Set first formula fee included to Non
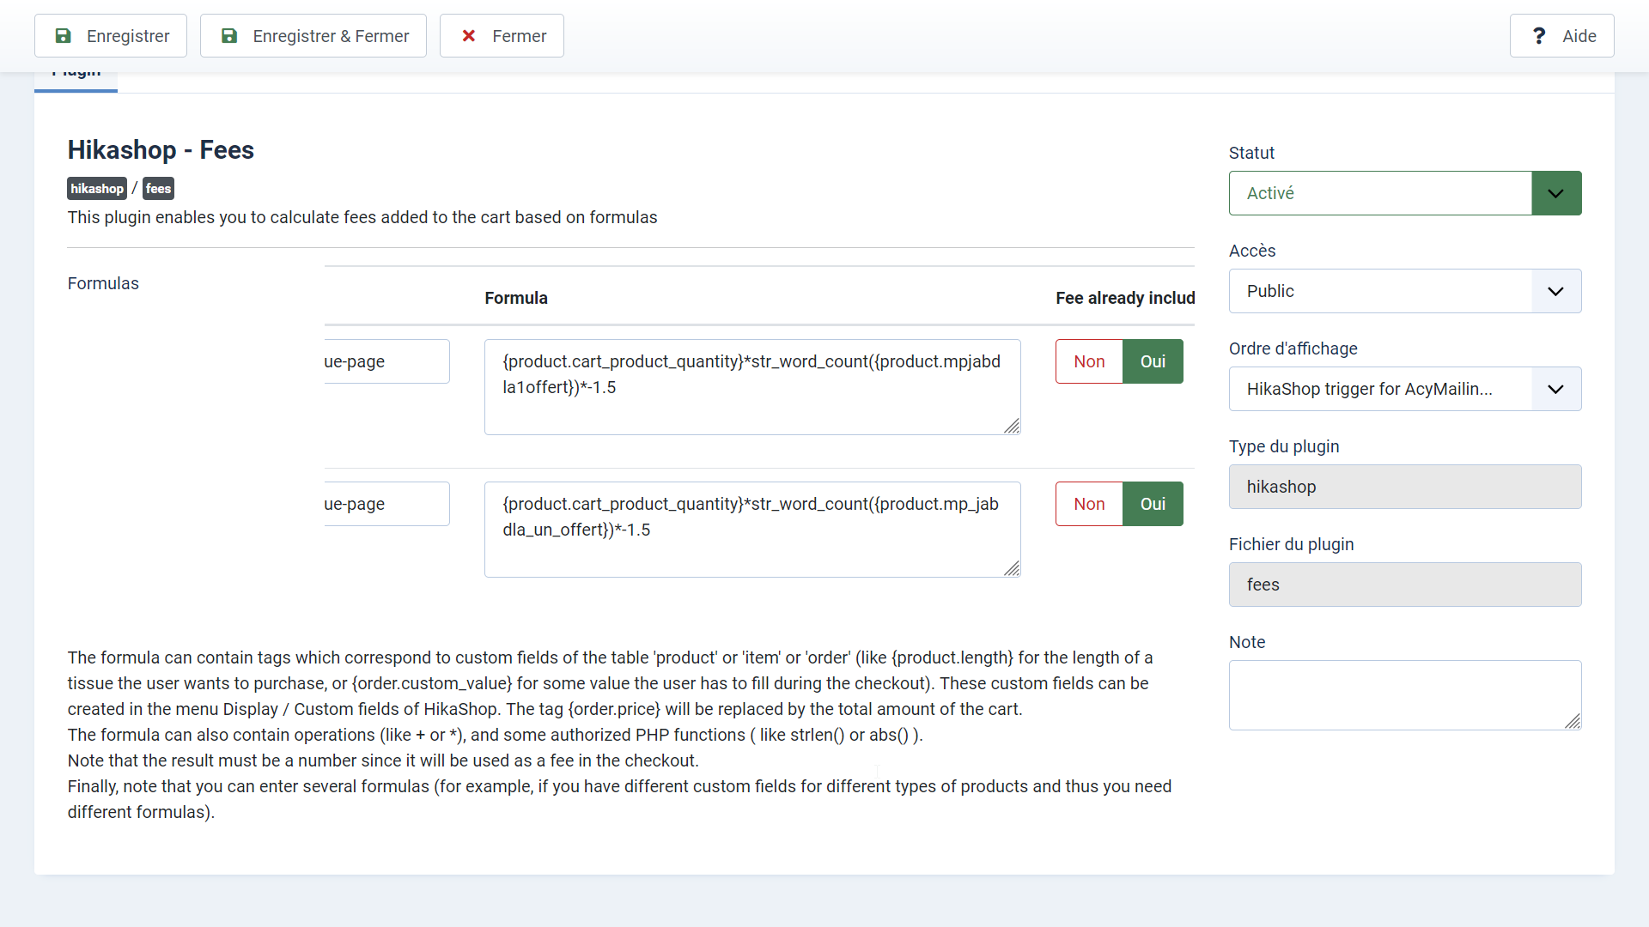 [x=1088, y=361]
